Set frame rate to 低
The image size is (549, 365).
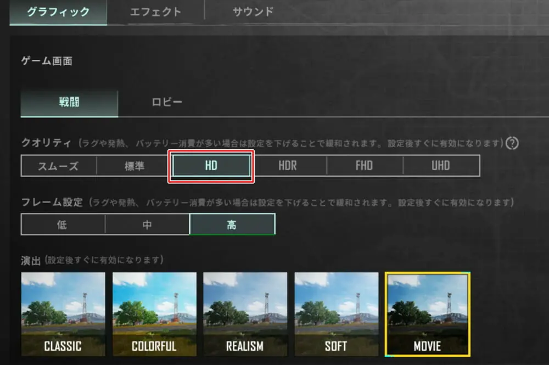coord(63,224)
